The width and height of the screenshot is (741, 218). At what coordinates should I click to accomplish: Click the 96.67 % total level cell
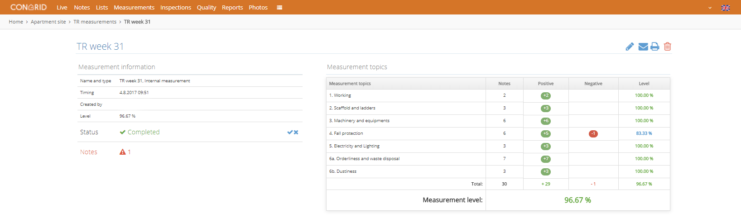click(x=644, y=184)
